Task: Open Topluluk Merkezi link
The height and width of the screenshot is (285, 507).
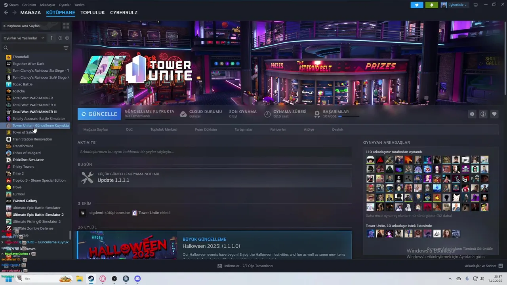Action: [164, 129]
